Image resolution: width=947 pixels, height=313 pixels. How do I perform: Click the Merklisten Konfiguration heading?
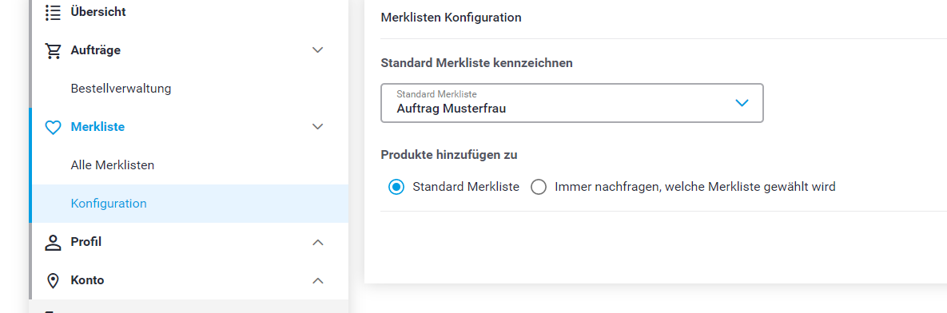pos(452,18)
